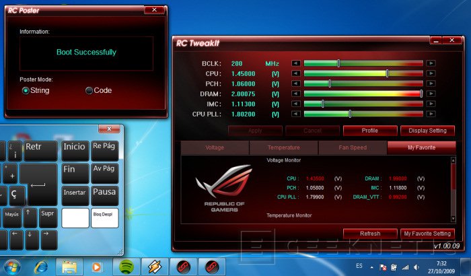Image resolution: width=471 pixels, height=276 pixels.
Task: Tap the Pausa key
Action: click(x=104, y=196)
